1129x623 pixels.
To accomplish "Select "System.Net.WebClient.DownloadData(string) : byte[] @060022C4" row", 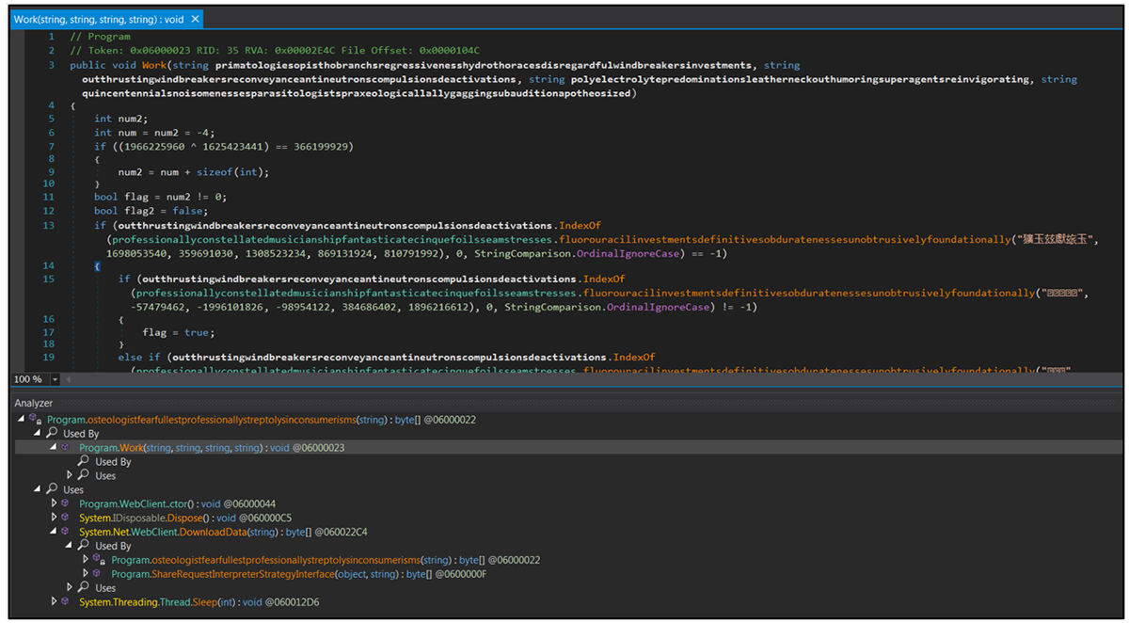I will [223, 532].
